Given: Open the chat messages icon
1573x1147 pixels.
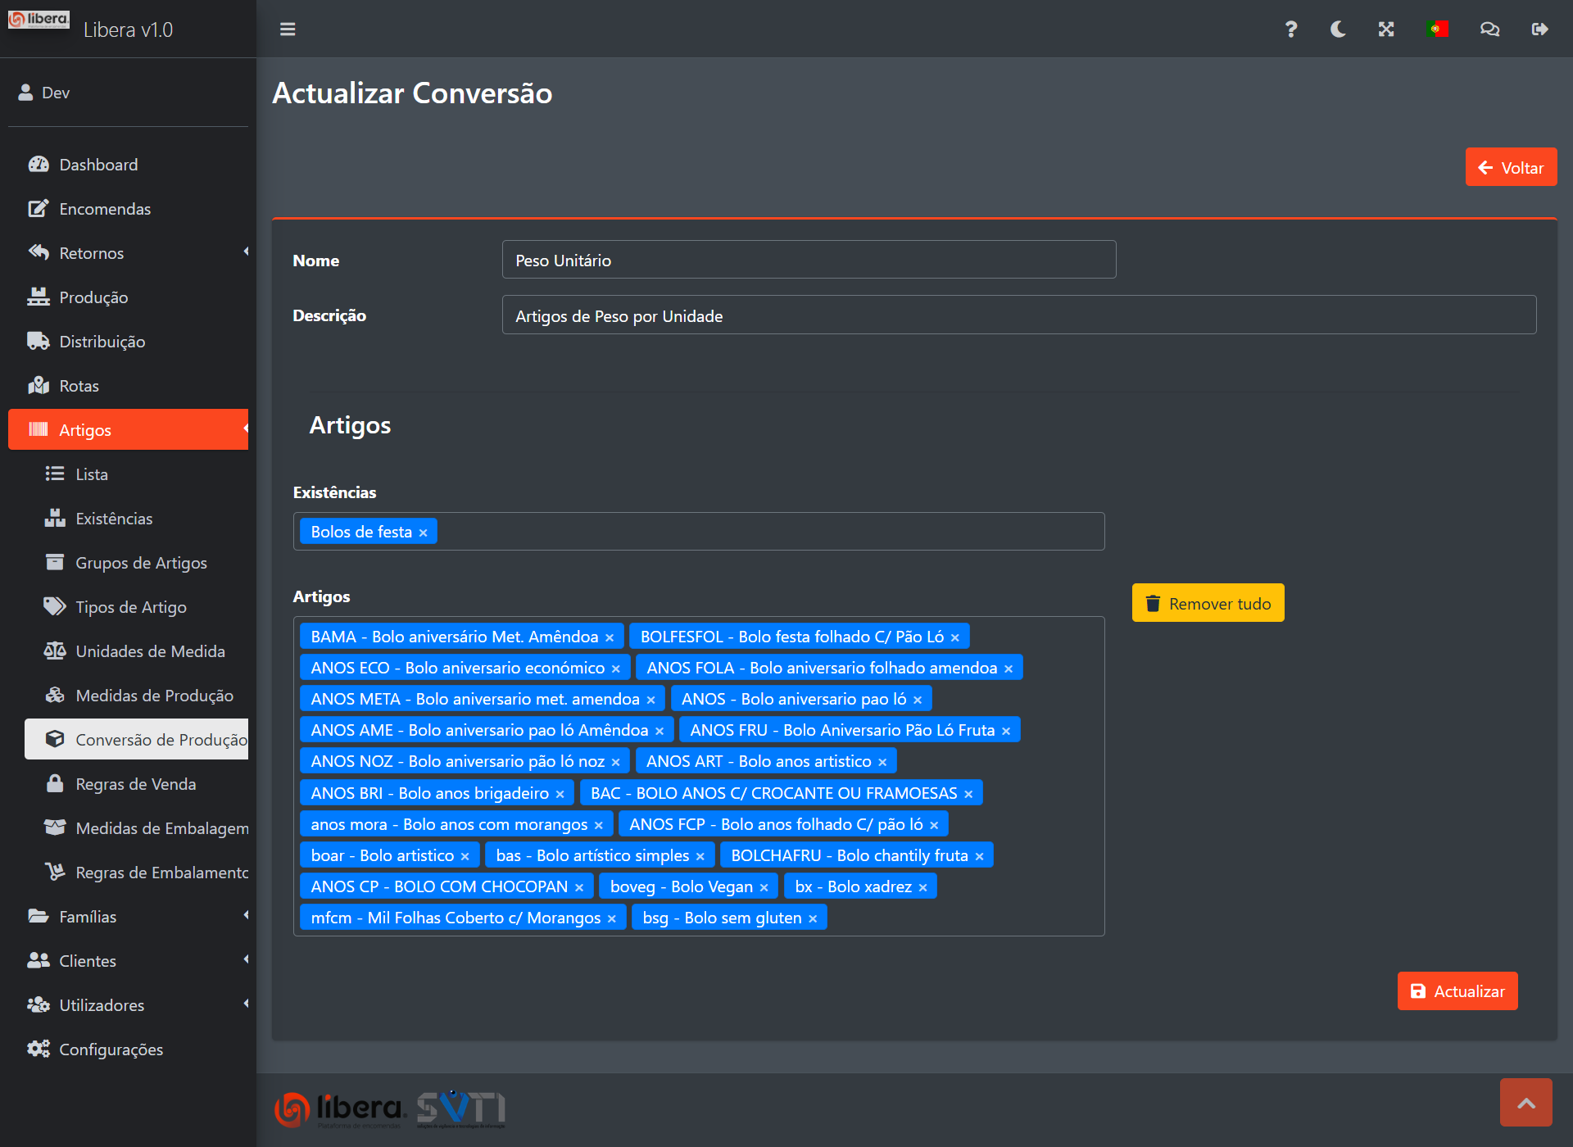Looking at the screenshot, I should [1489, 29].
